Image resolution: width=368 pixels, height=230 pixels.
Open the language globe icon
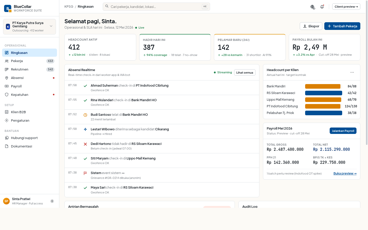(313, 7)
